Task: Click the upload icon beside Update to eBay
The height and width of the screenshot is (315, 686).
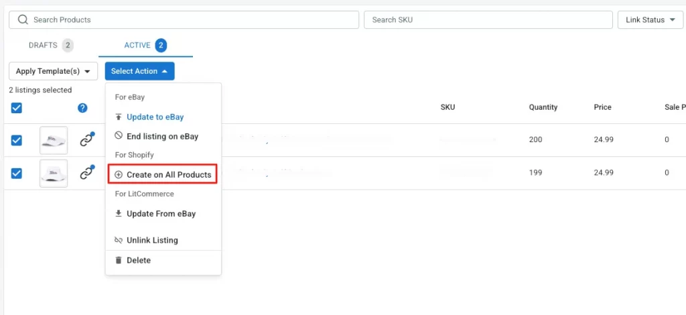Action: click(x=119, y=117)
